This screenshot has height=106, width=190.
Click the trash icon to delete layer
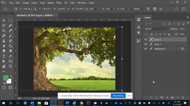183,97
